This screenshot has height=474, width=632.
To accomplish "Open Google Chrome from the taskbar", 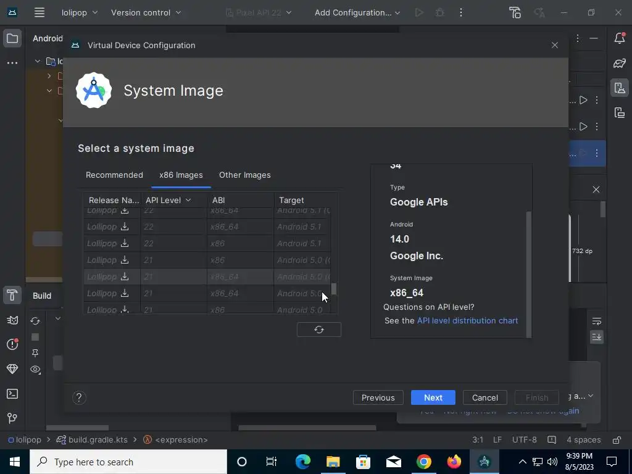I will point(423,462).
